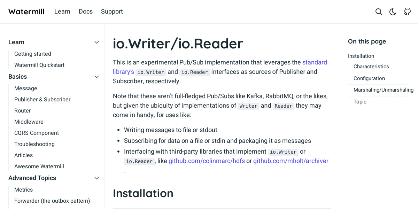Open the github.com/mholt/archiver link
The image size is (418, 209).
coord(291,161)
